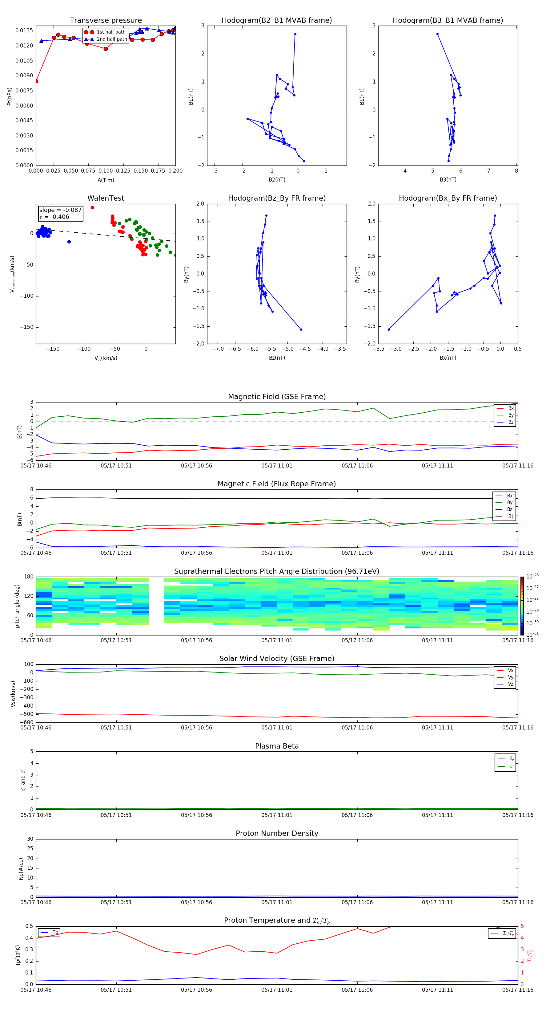Viewport: 554px width, 1017px height.
Task: Click the "Proton Temperature and Te/Tp" title
Action: coord(277,921)
